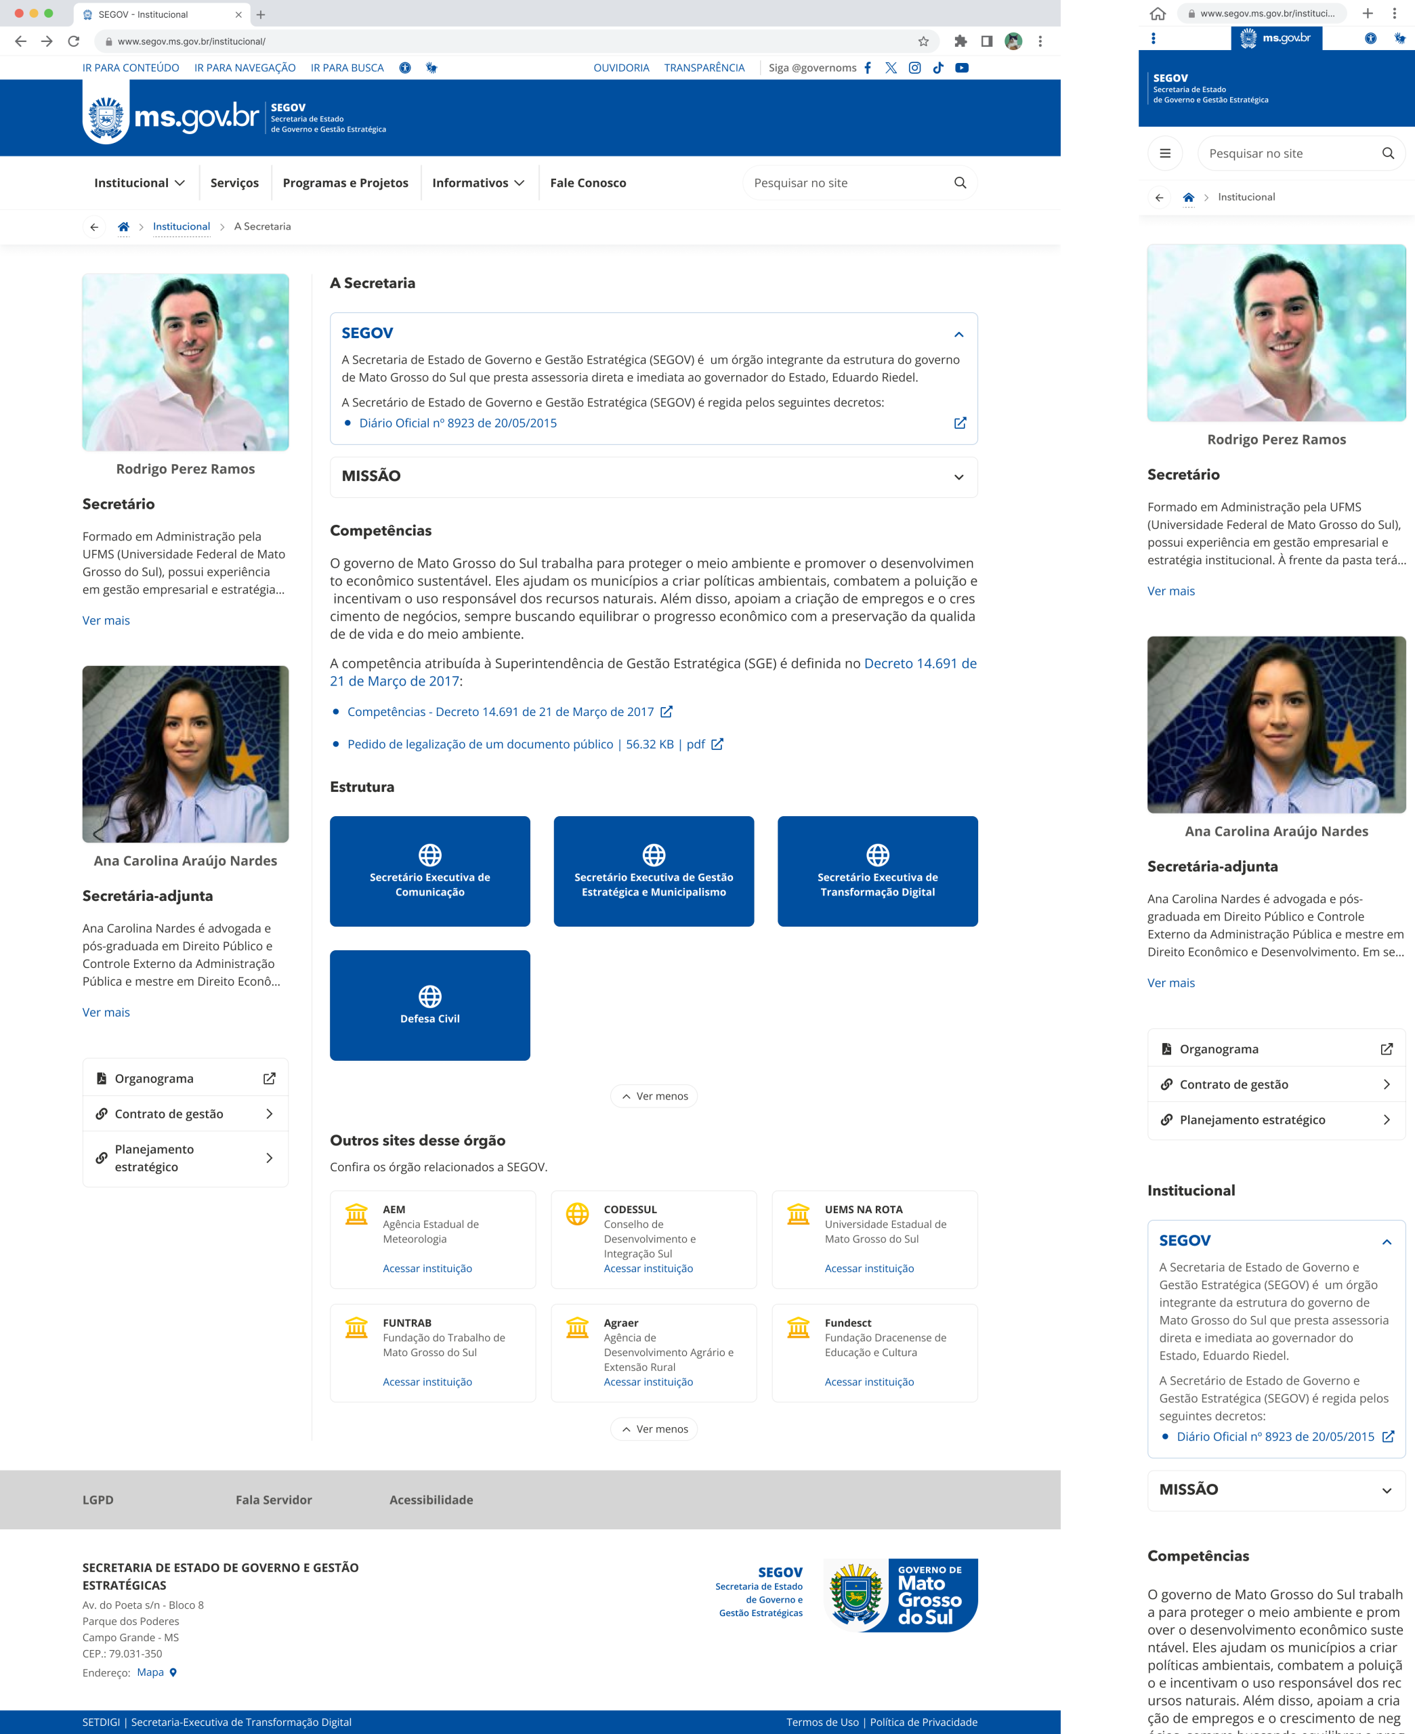Image resolution: width=1415 pixels, height=1734 pixels.
Task: Click the browser bookmark star icon
Action: click(923, 41)
